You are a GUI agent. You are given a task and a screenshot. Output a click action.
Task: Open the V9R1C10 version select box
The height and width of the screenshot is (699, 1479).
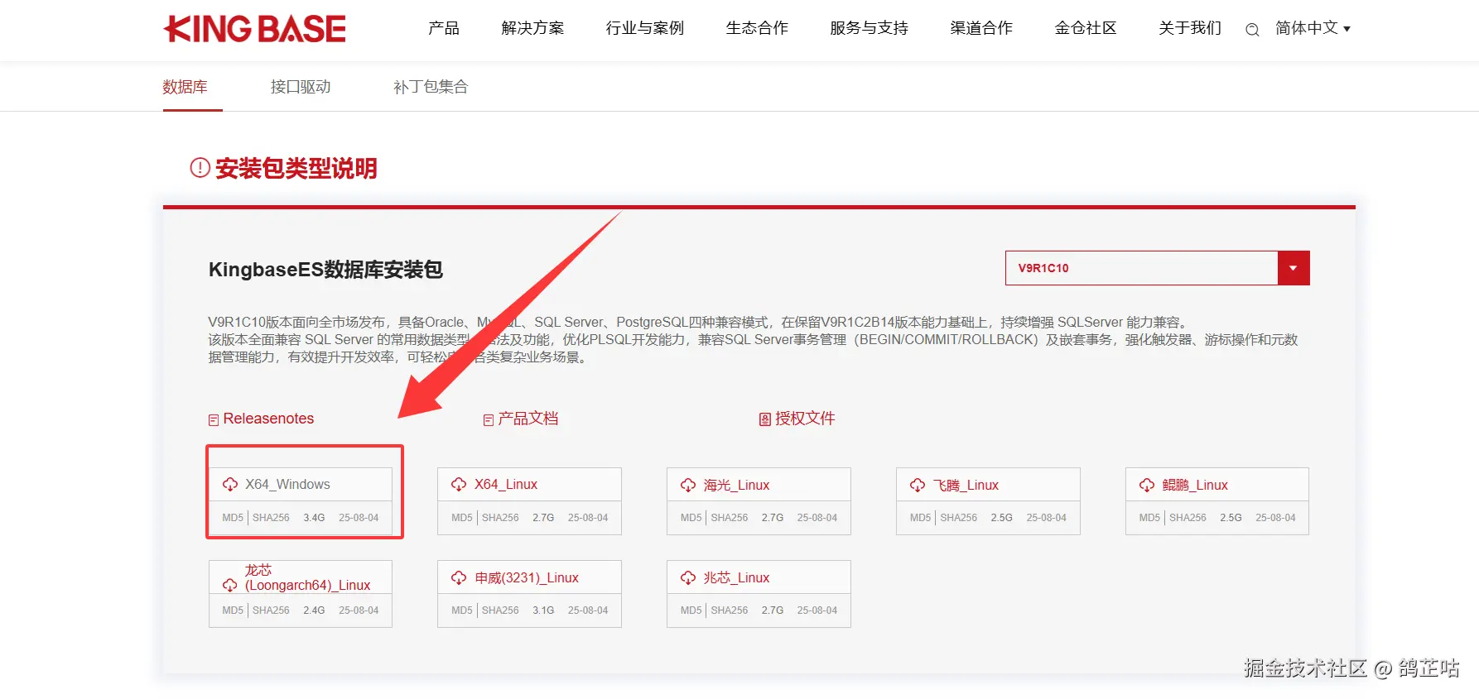(x=1157, y=268)
